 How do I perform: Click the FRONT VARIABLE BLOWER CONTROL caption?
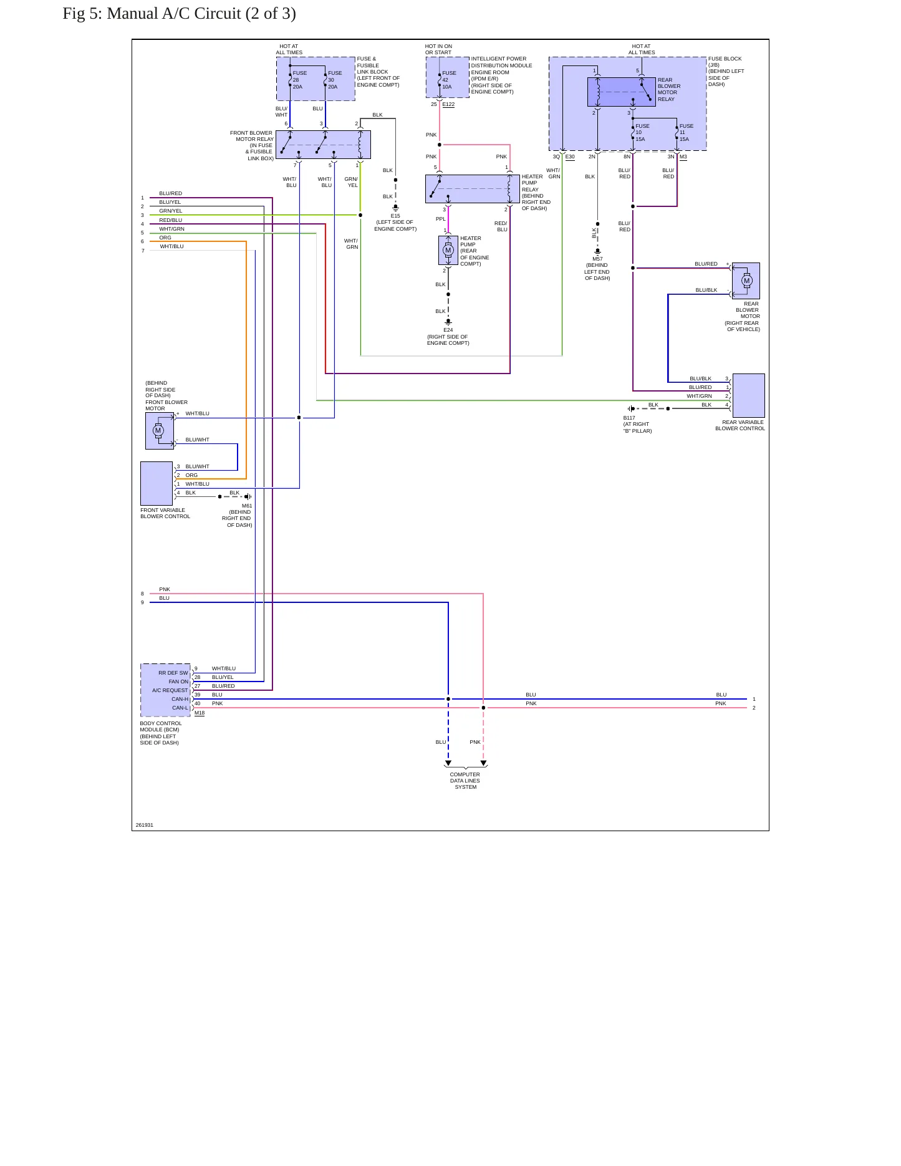(165, 513)
